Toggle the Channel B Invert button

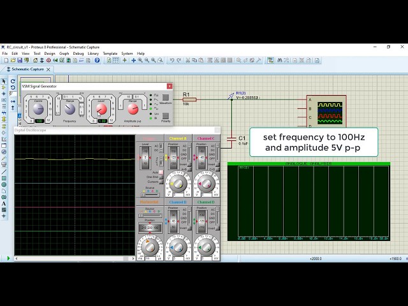coord(189,228)
